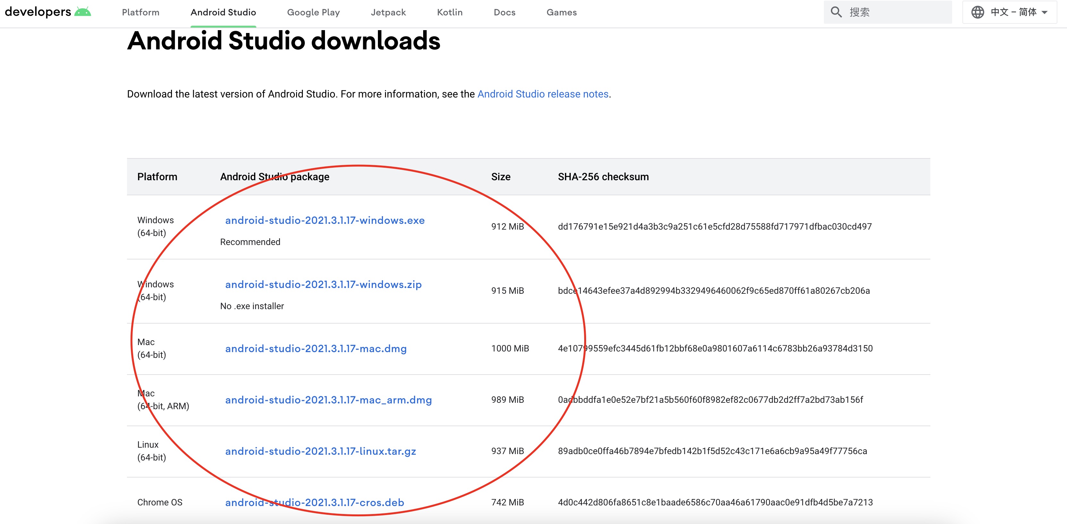The width and height of the screenshot is (1067, 524).
Task: Click the Size column header
Action: coord(500,177)
